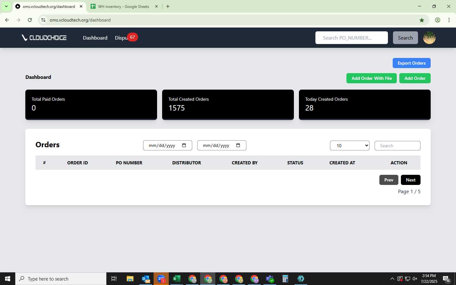Click the CREATED AT column header
456x285 pixels.
pos(342,163)
